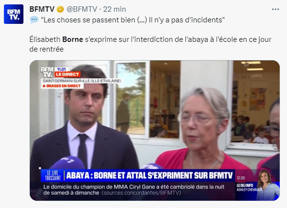287x208 pixels.
Task: Click the IMAGES EN DIRECT indicator
Action: [61, 86]
